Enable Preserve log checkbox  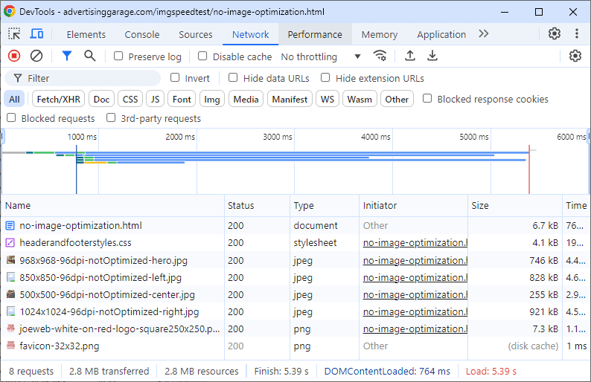pyautogui.click(x=118, y=56)
